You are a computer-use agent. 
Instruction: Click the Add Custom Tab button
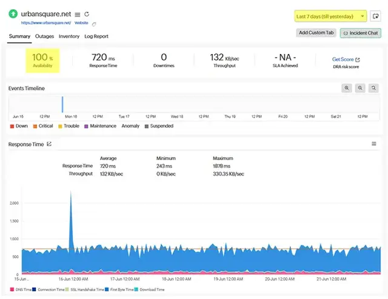(x=316, y=33)
